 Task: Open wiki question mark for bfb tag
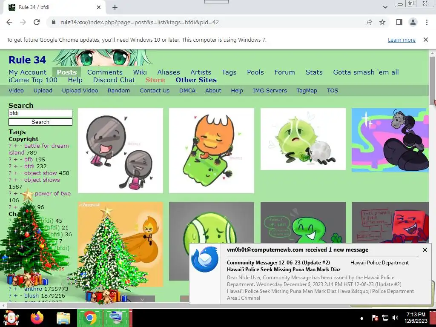pos(10,159)
